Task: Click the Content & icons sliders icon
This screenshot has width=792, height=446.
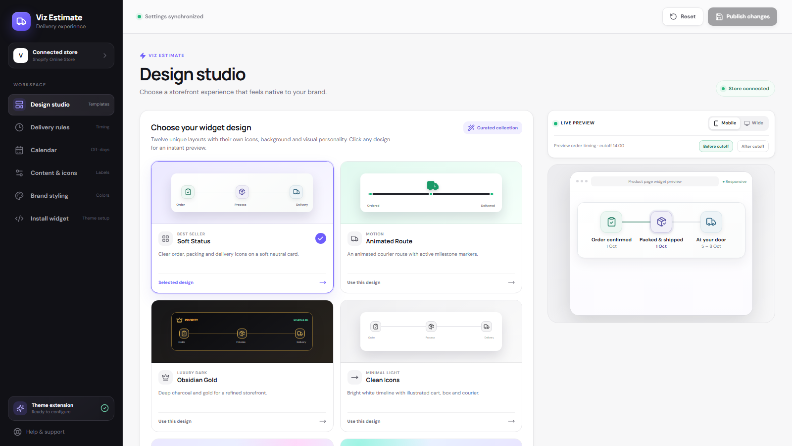Action: (19, 173)
